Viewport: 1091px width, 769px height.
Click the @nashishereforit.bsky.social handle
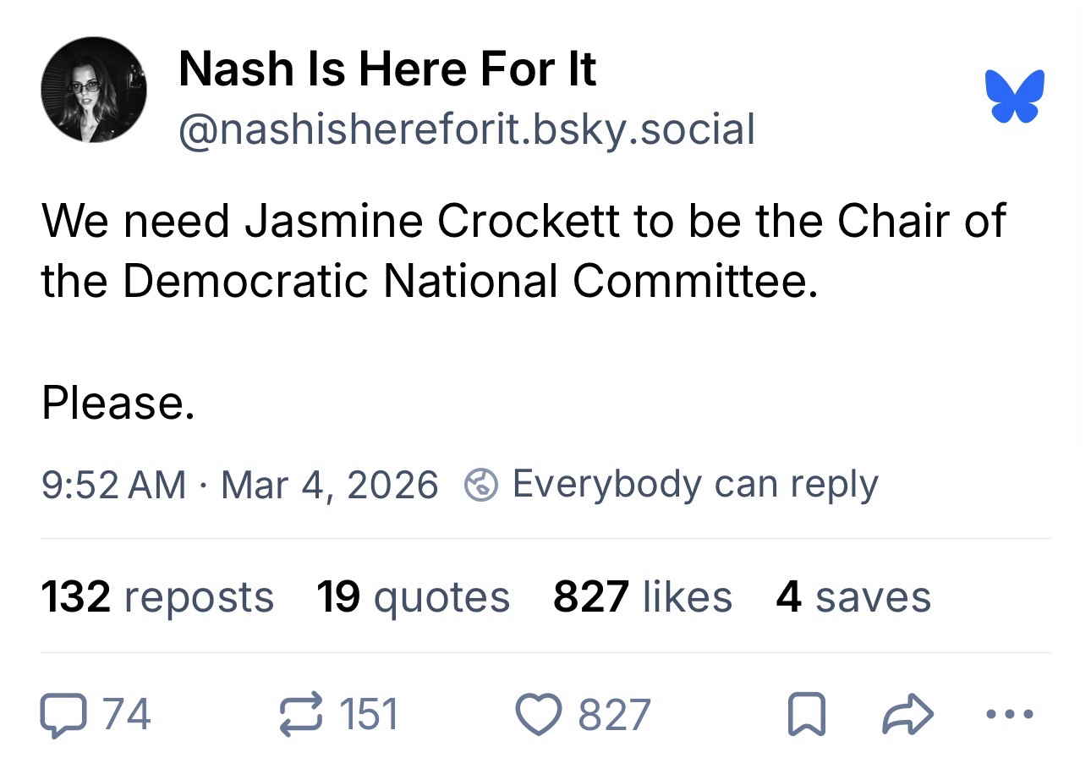tap(466, 129)
